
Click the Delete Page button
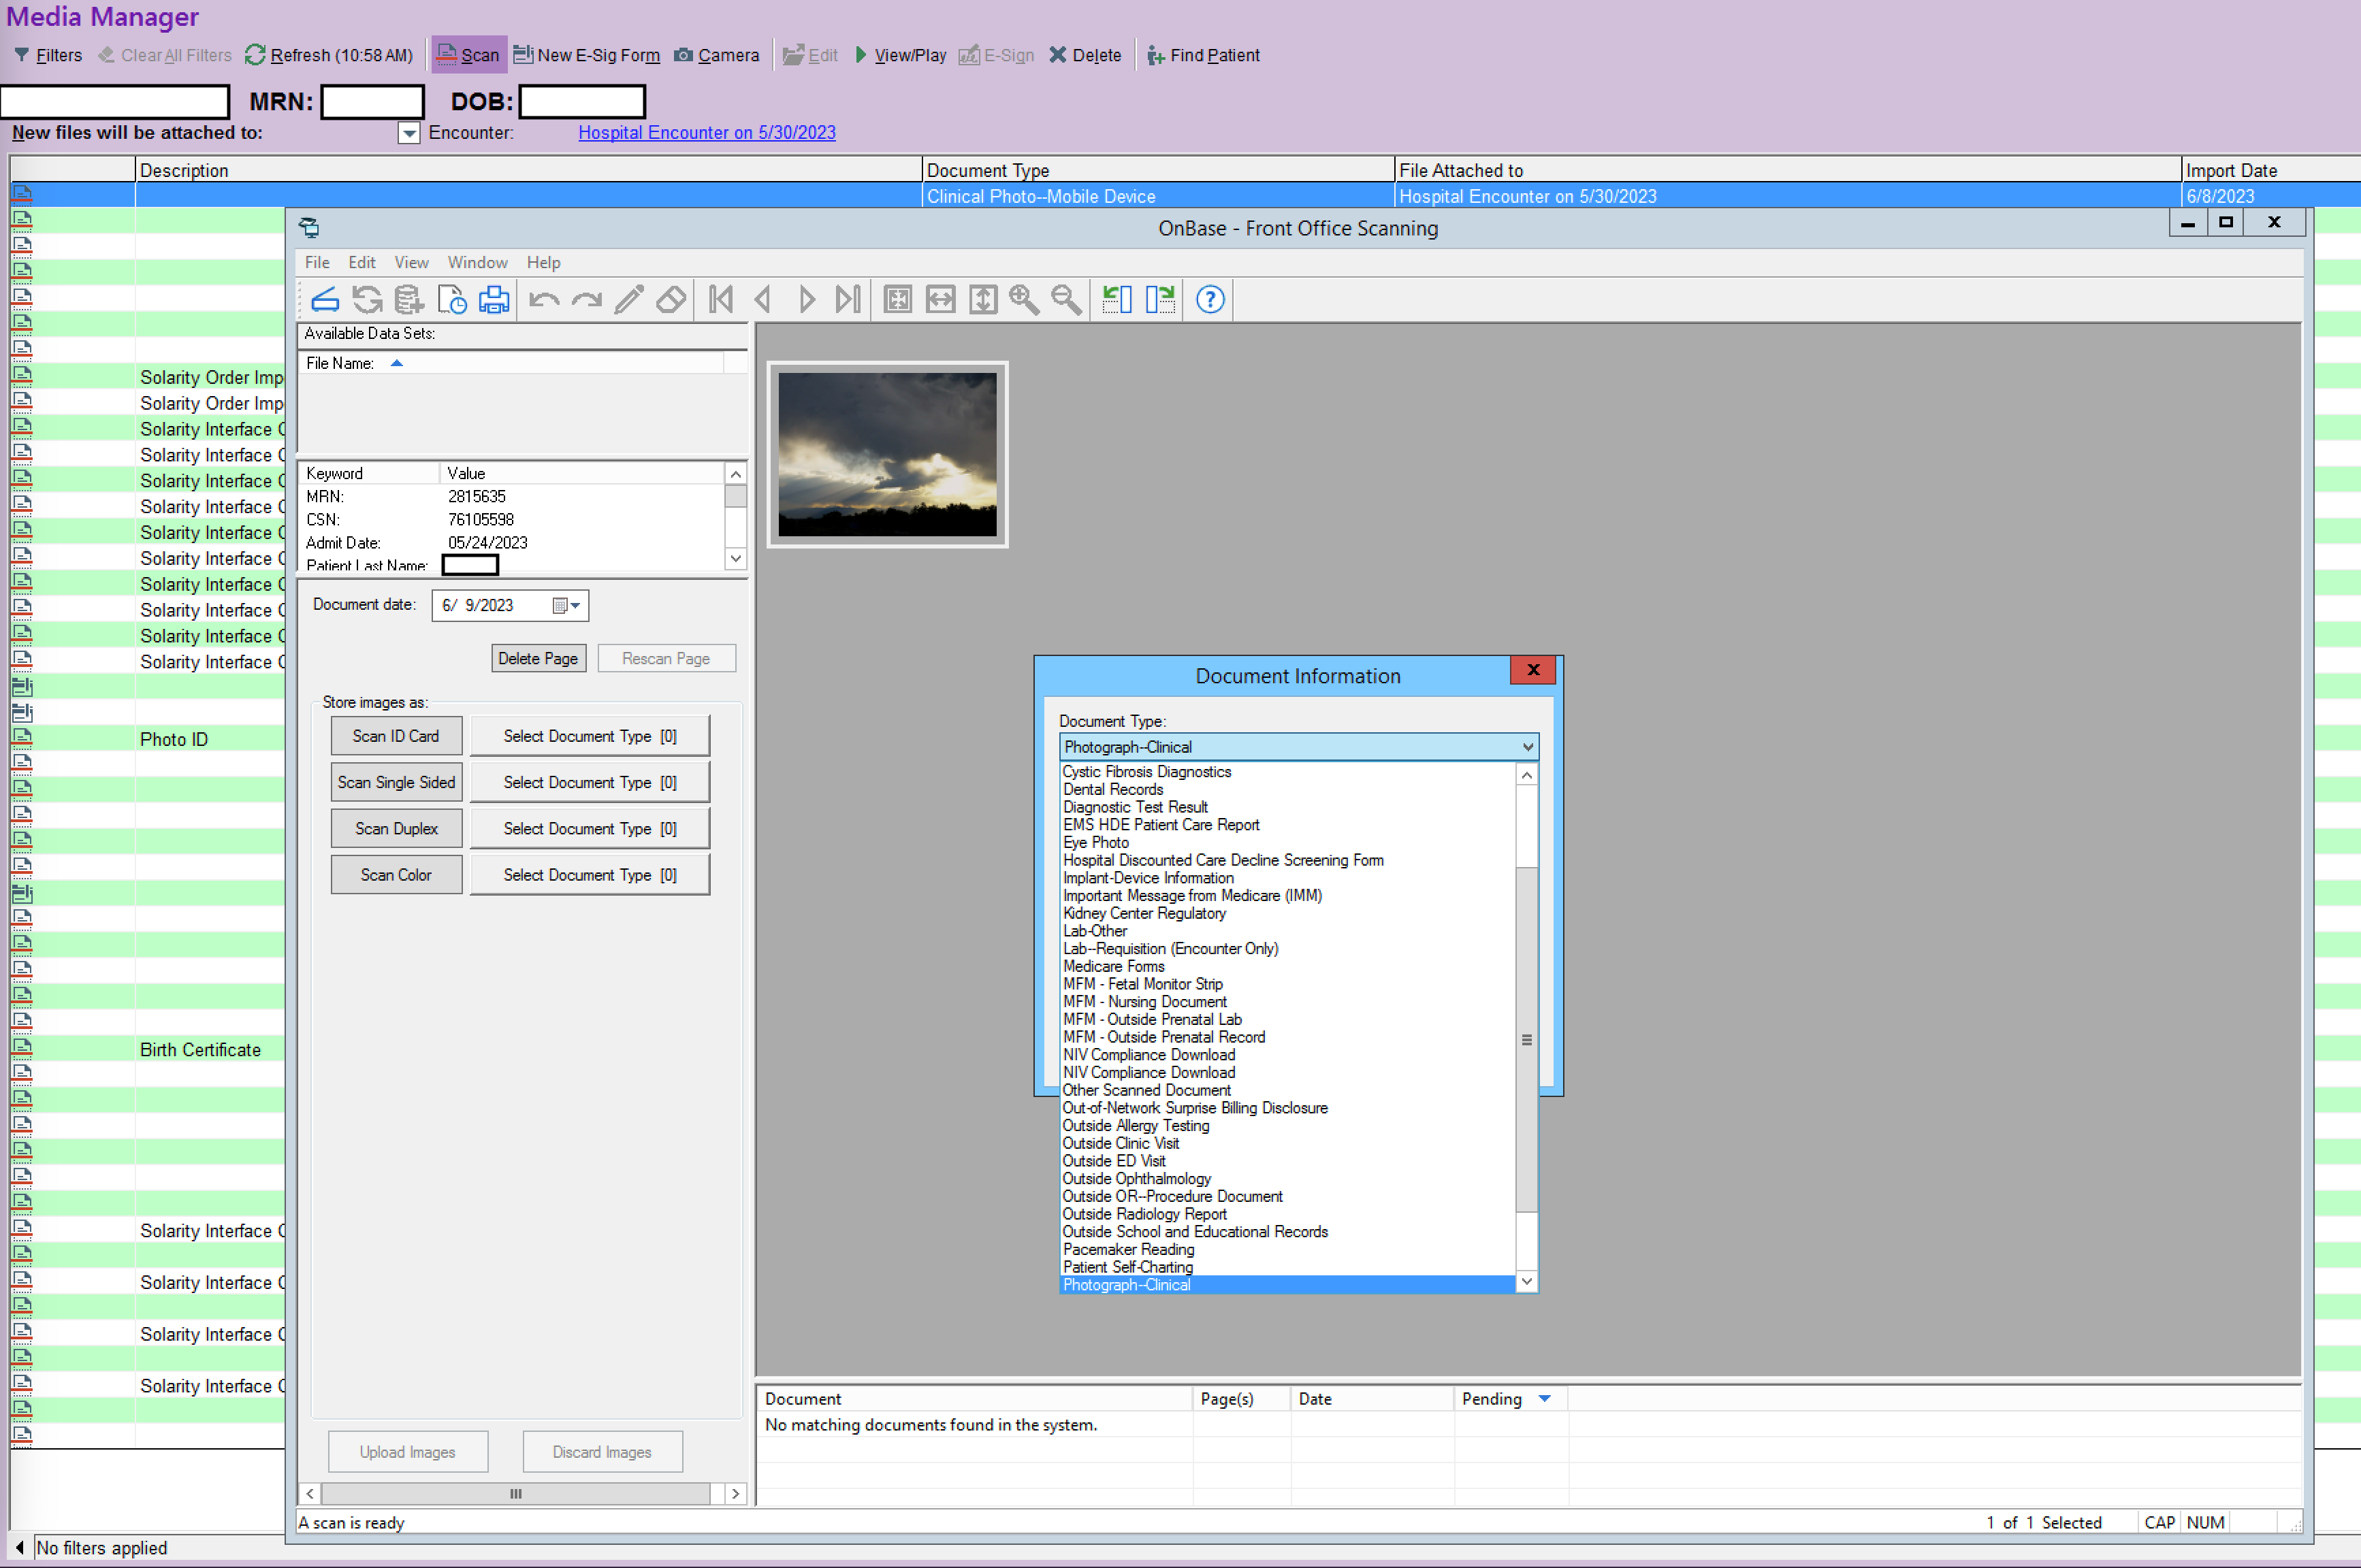coord(539,659)
